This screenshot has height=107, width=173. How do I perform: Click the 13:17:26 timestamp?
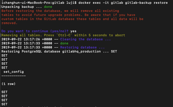coord(32,39)
